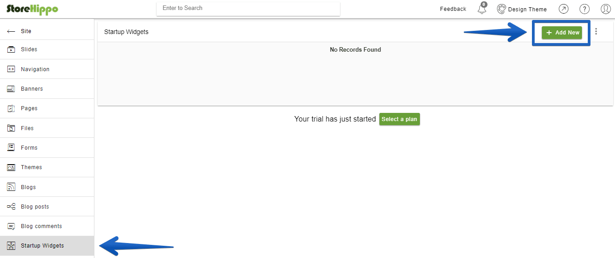Click the Navigation sidebar icon
615x258 pixels.
(x=11, y=69)
